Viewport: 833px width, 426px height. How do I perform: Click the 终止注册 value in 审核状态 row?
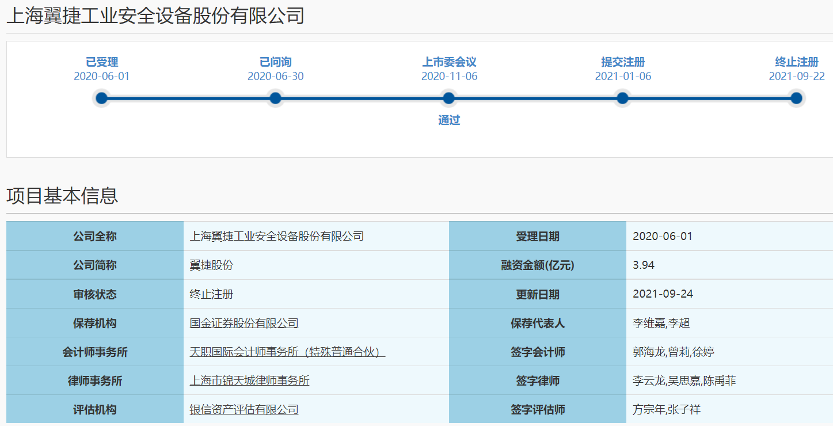211,294
